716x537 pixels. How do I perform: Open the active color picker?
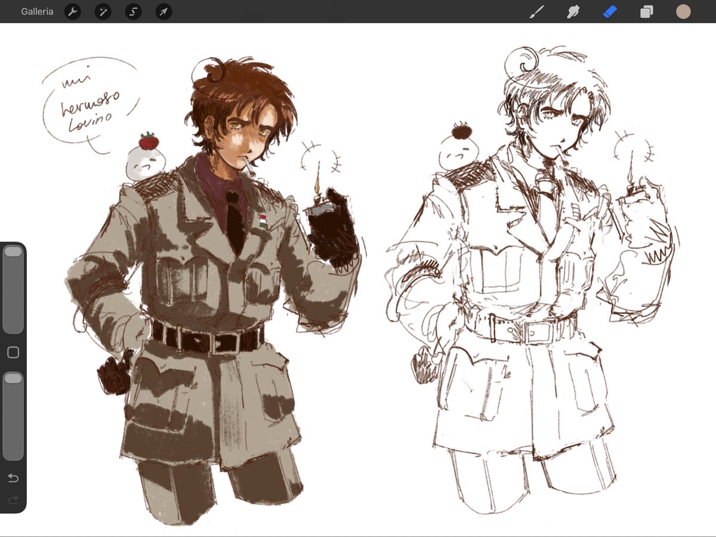(x=683, y=11)
